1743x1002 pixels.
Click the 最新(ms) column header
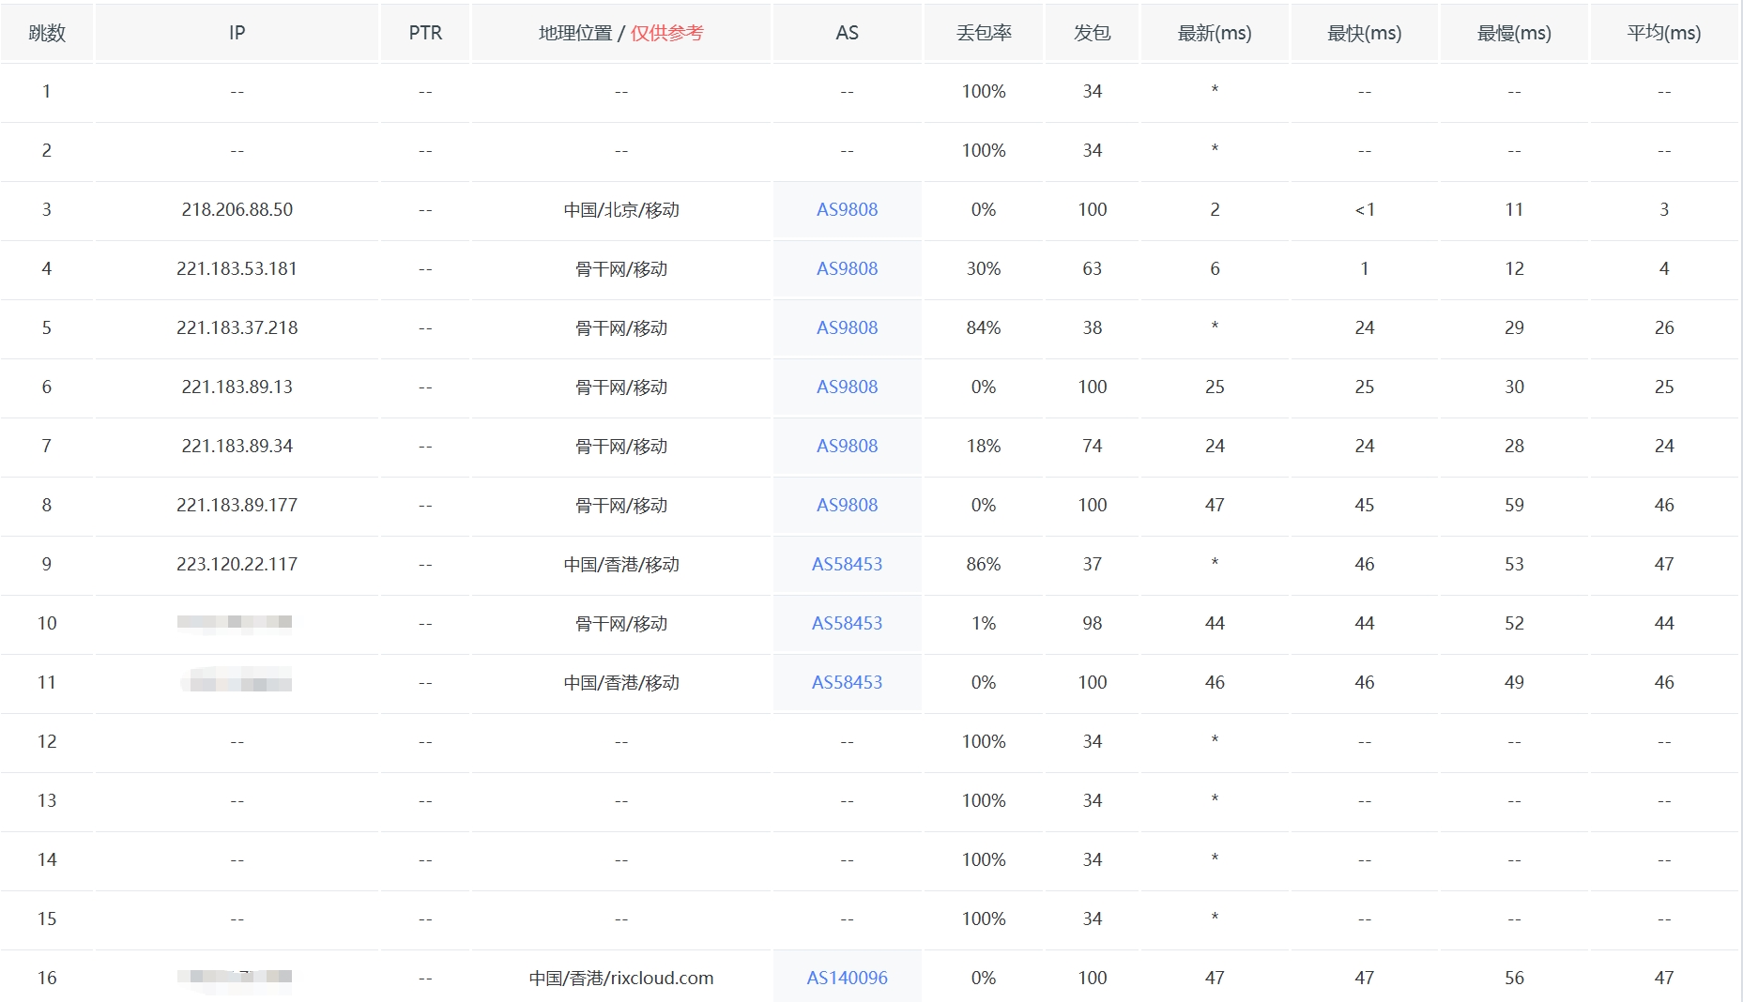(1215, 33)
